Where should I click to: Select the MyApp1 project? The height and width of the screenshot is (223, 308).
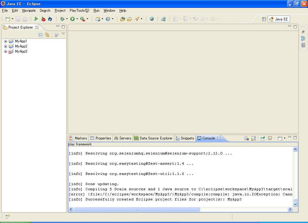21,41
